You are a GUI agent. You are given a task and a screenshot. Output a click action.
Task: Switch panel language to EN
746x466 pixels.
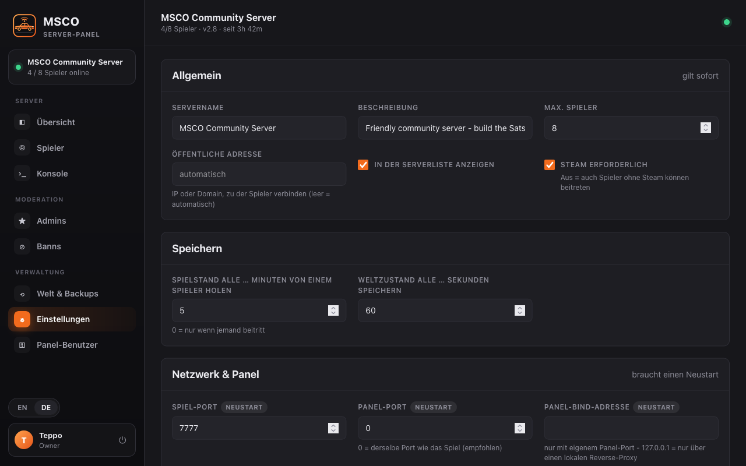pos(22,408)
